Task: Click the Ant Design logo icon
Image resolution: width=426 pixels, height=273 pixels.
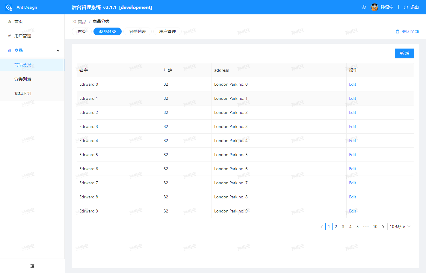Action: [8, 7]
